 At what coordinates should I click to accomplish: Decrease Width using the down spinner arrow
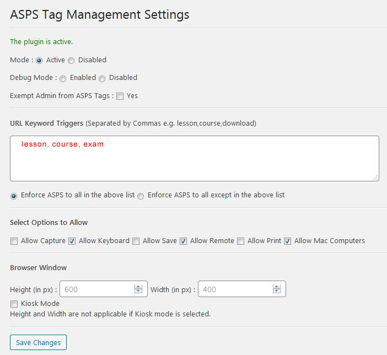(x=277, y=291)
